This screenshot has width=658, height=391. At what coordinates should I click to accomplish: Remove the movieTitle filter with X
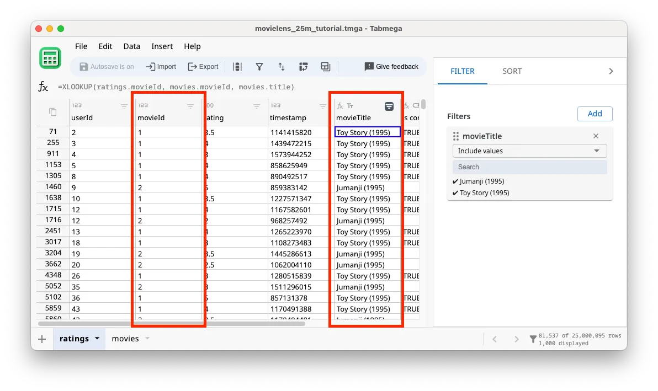[596, 136]
